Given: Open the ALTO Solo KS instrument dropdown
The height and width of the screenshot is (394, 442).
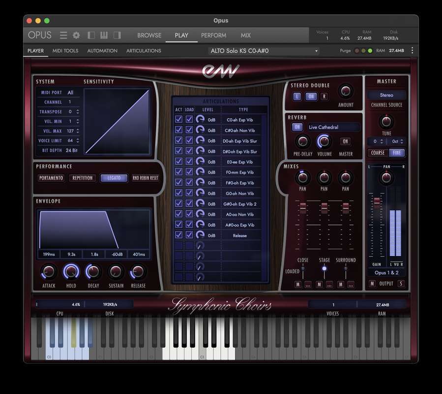Looking at the screenshot, I should point(264,51).
